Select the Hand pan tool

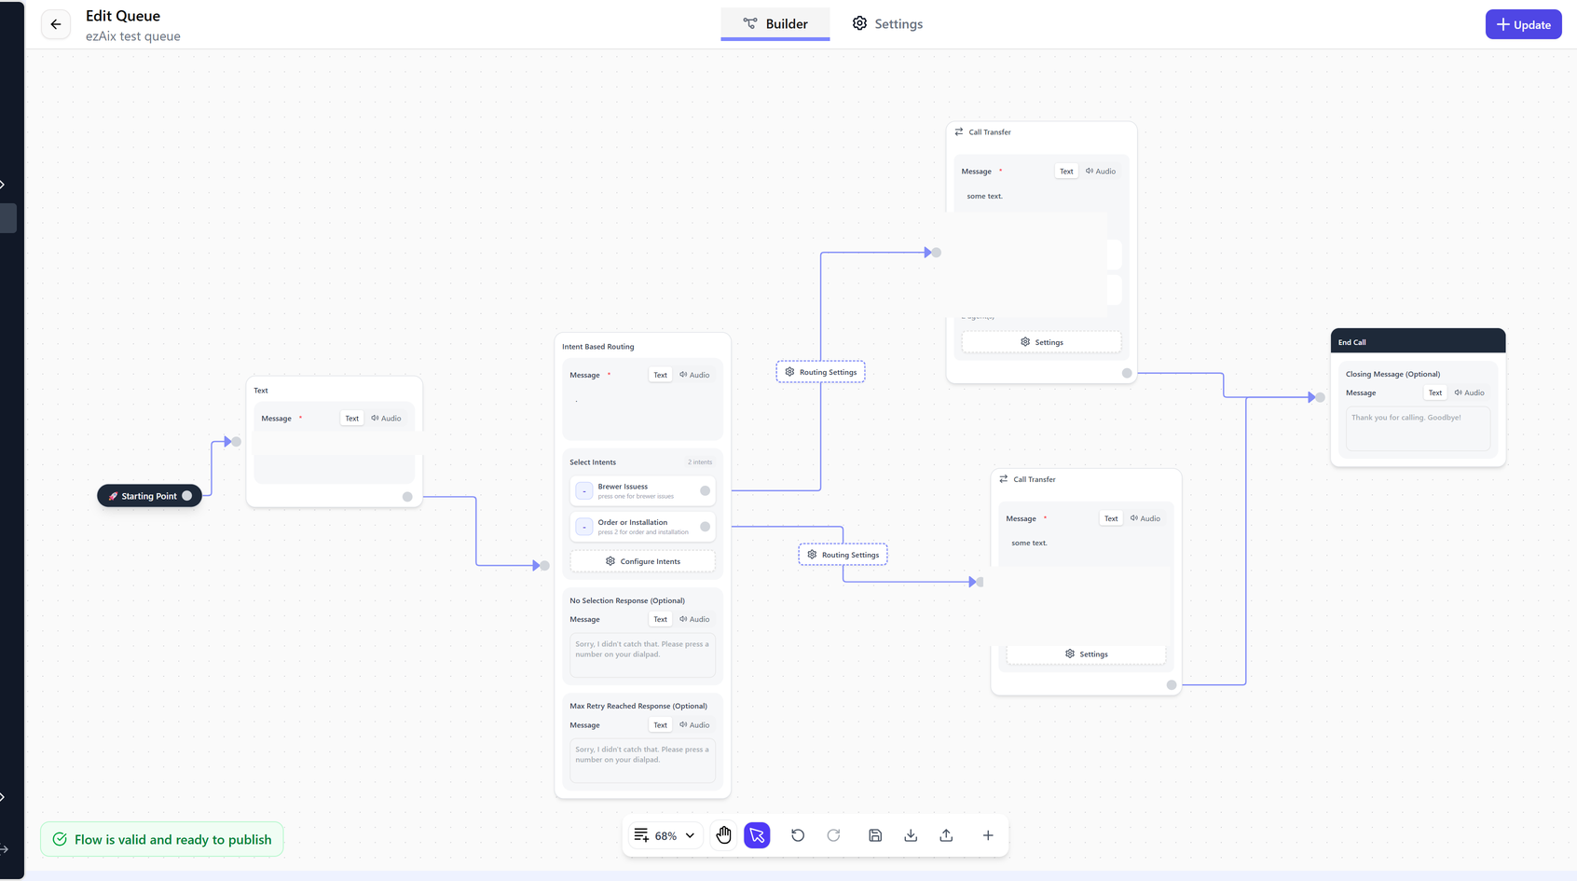[x=724, y=835]
